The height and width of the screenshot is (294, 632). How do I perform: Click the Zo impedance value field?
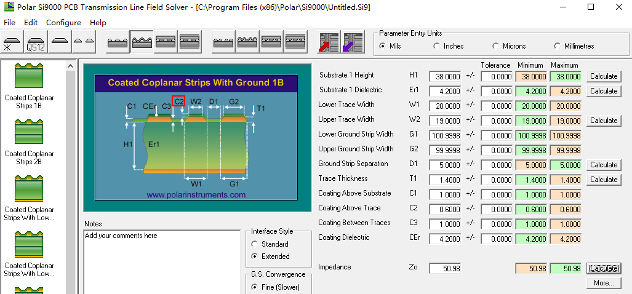click(446, 269)
